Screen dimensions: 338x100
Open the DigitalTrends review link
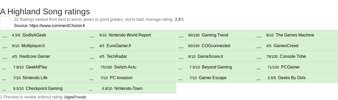[75, 97]
